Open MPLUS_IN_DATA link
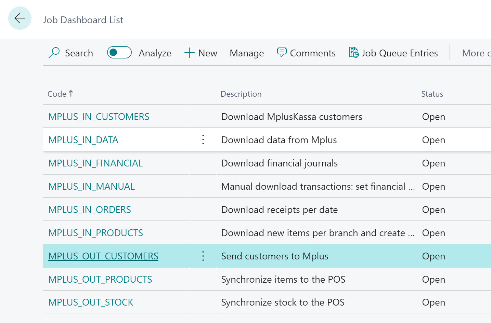Viewport: 491px width, 323px height. [83, 140]
